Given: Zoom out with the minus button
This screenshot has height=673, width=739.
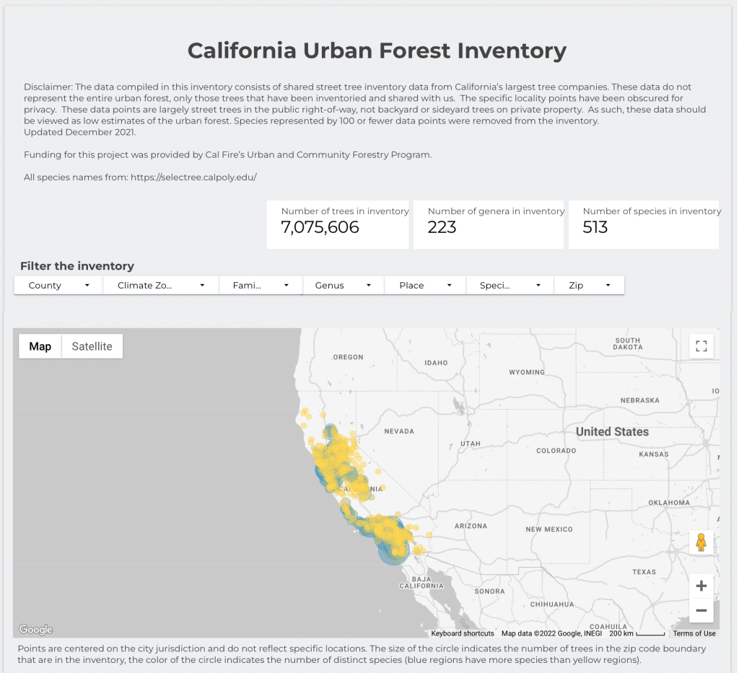Looking at the screenshot, I should click(701, 610).
